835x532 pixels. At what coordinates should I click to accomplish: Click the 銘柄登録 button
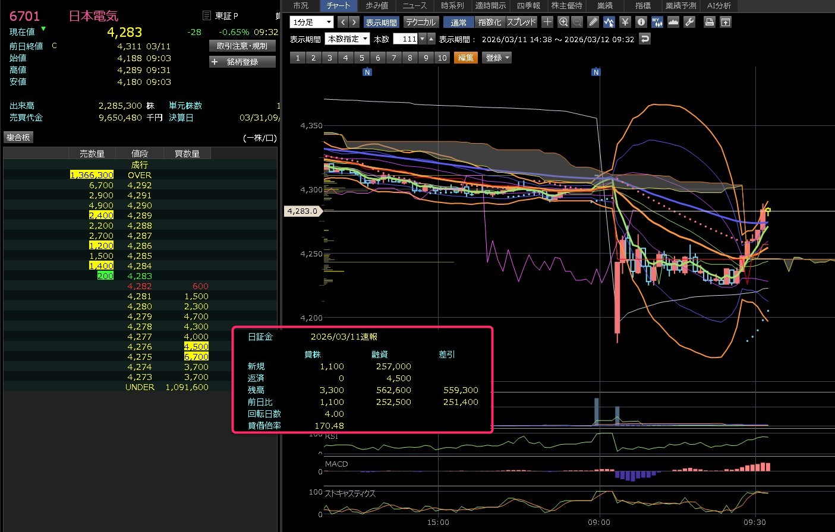242,62
